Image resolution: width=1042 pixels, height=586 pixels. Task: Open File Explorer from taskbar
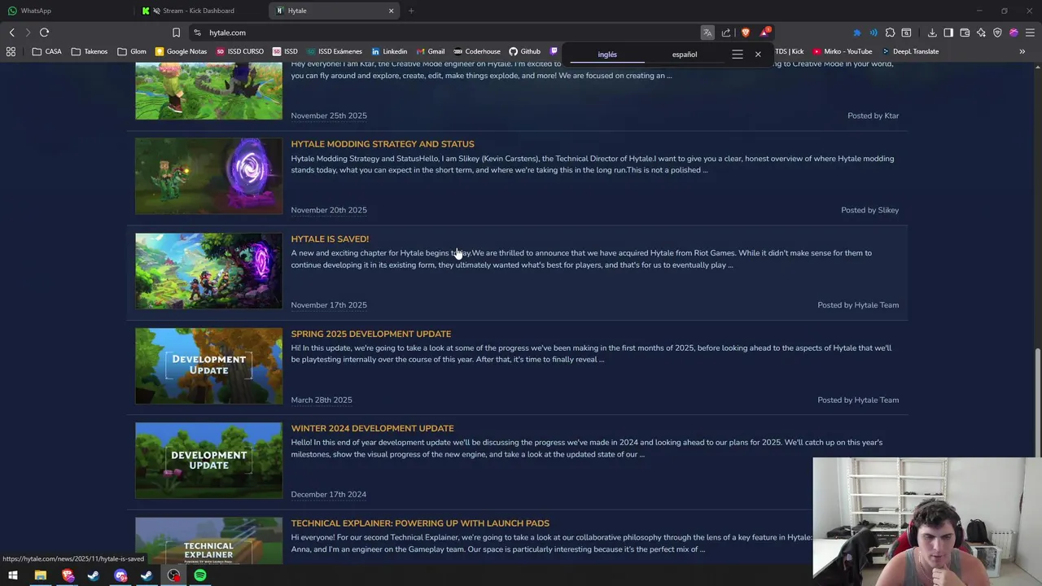[40, 575]
